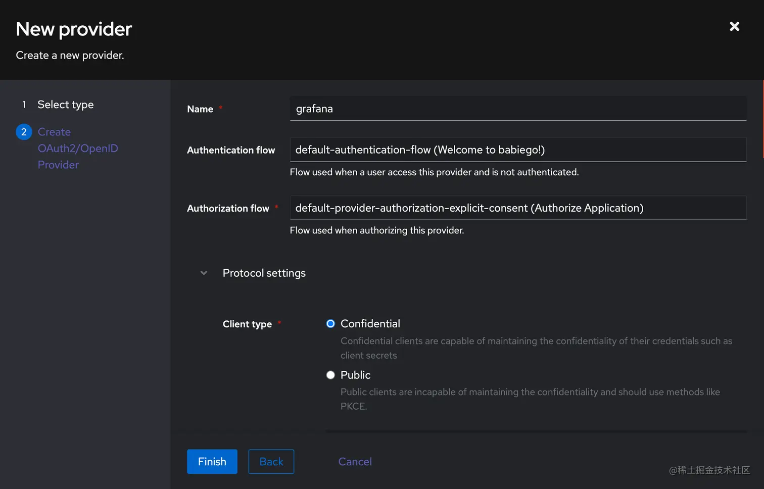
Task: Open the Authentication flow dropdown
Action: pos(517,150)
